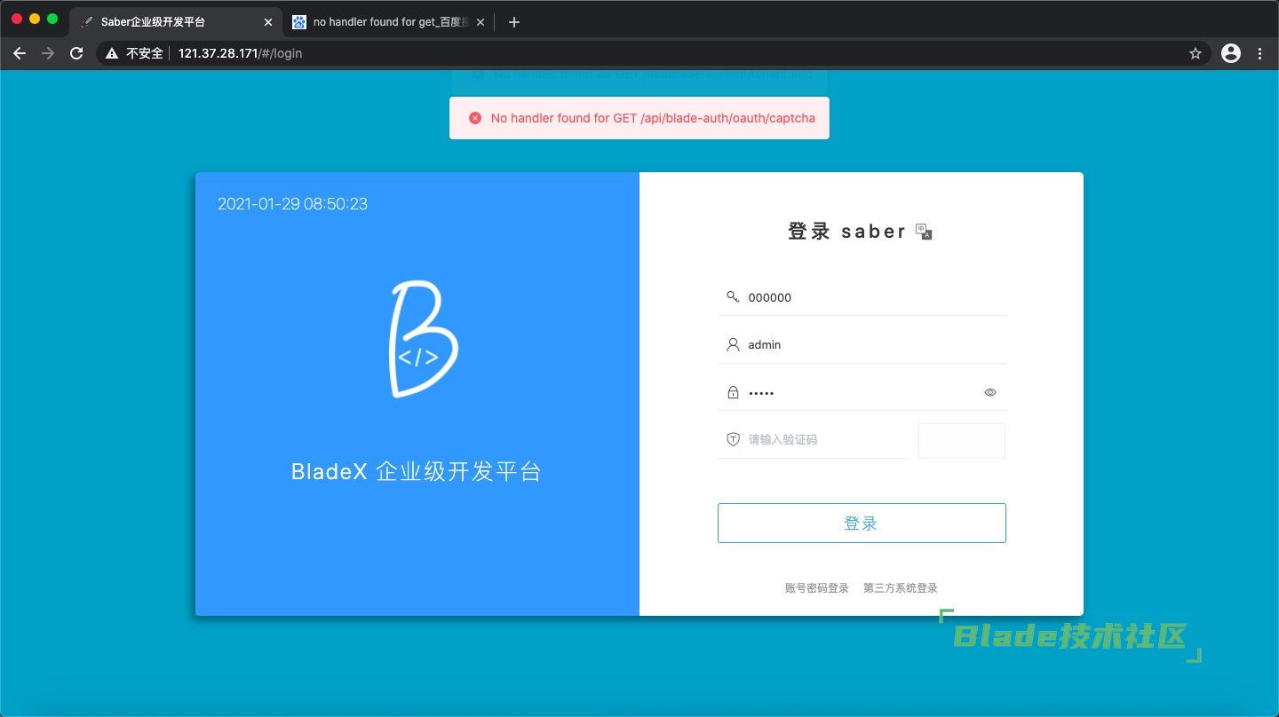Close the no handler found Baidu tab
1279x717 pixels.
481,22
